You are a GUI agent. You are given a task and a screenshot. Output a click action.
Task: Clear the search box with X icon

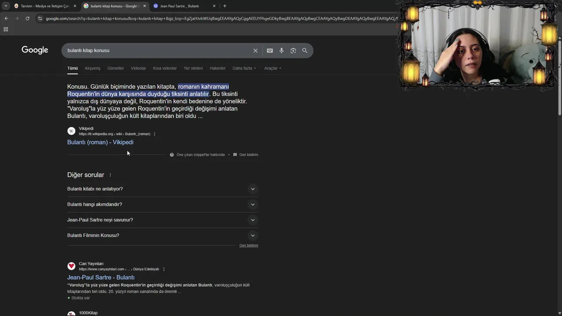[x=255, y=50]
